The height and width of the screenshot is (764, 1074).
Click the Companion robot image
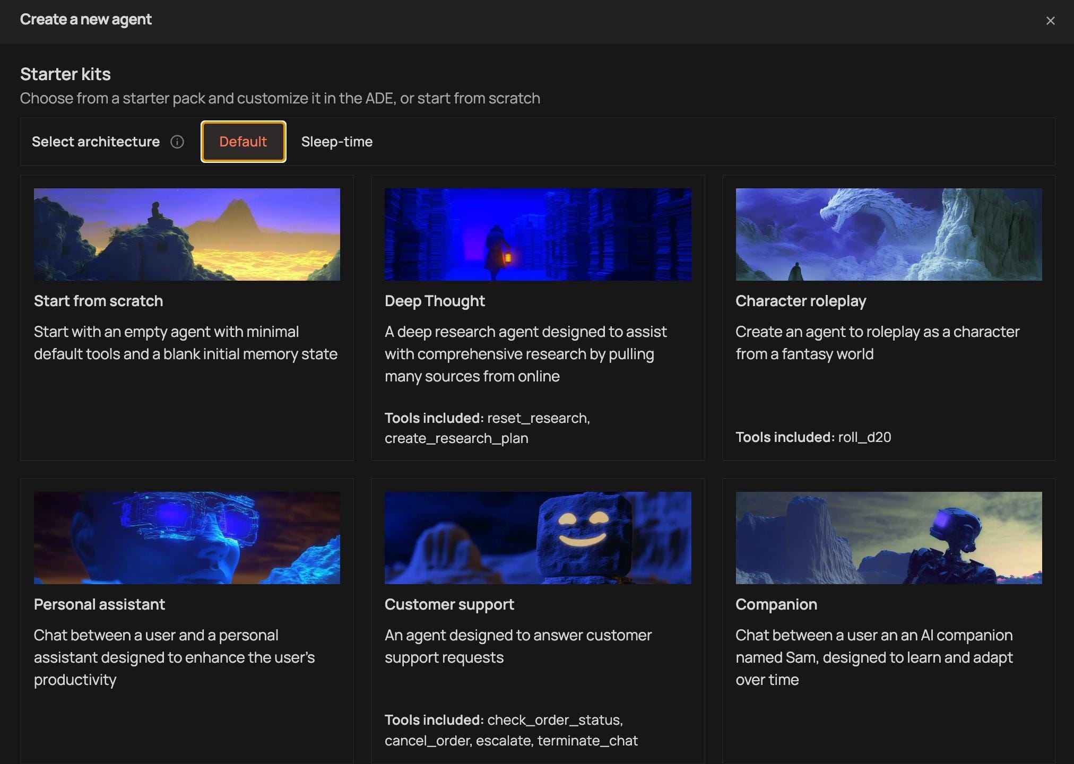888,537
